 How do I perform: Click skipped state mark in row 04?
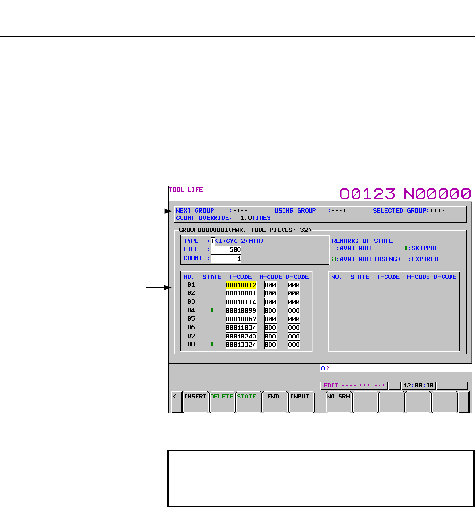click(212, 310)
